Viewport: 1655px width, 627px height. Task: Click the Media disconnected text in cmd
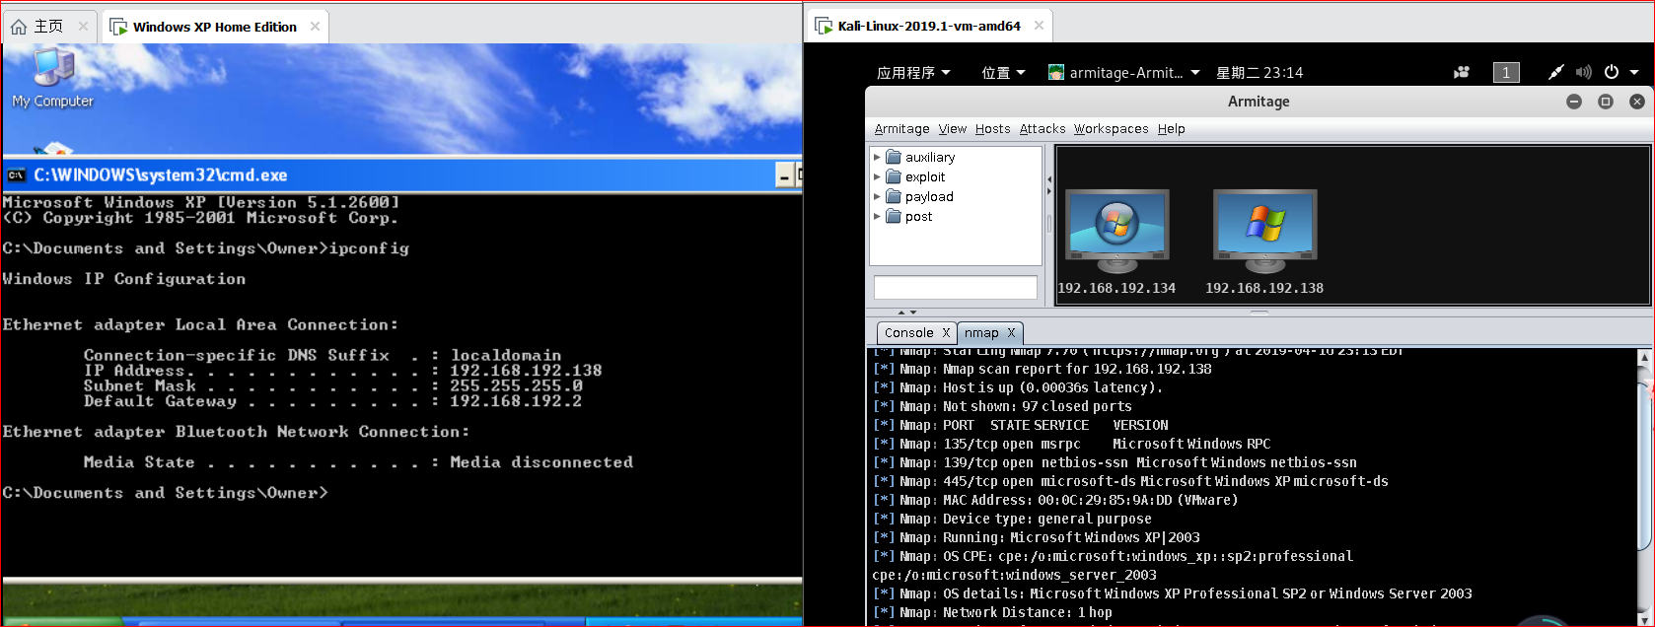click(x=541, y=462)
